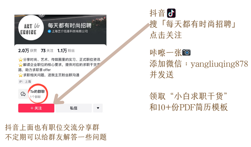View the 2.0万 获赞 likes count

click(27, 51)
